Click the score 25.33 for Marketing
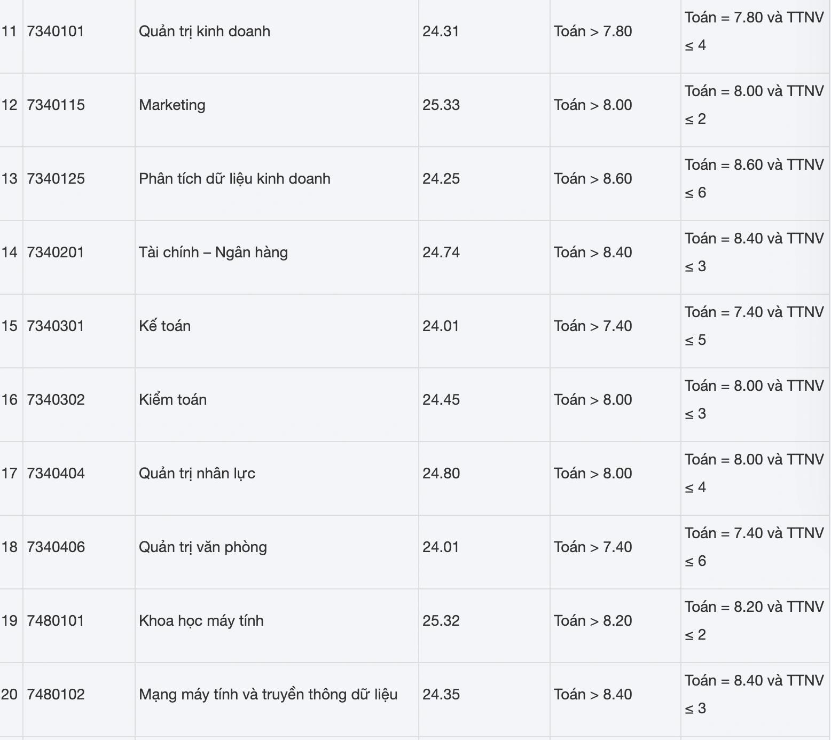The image size is (831, 740). pos(441,105)
